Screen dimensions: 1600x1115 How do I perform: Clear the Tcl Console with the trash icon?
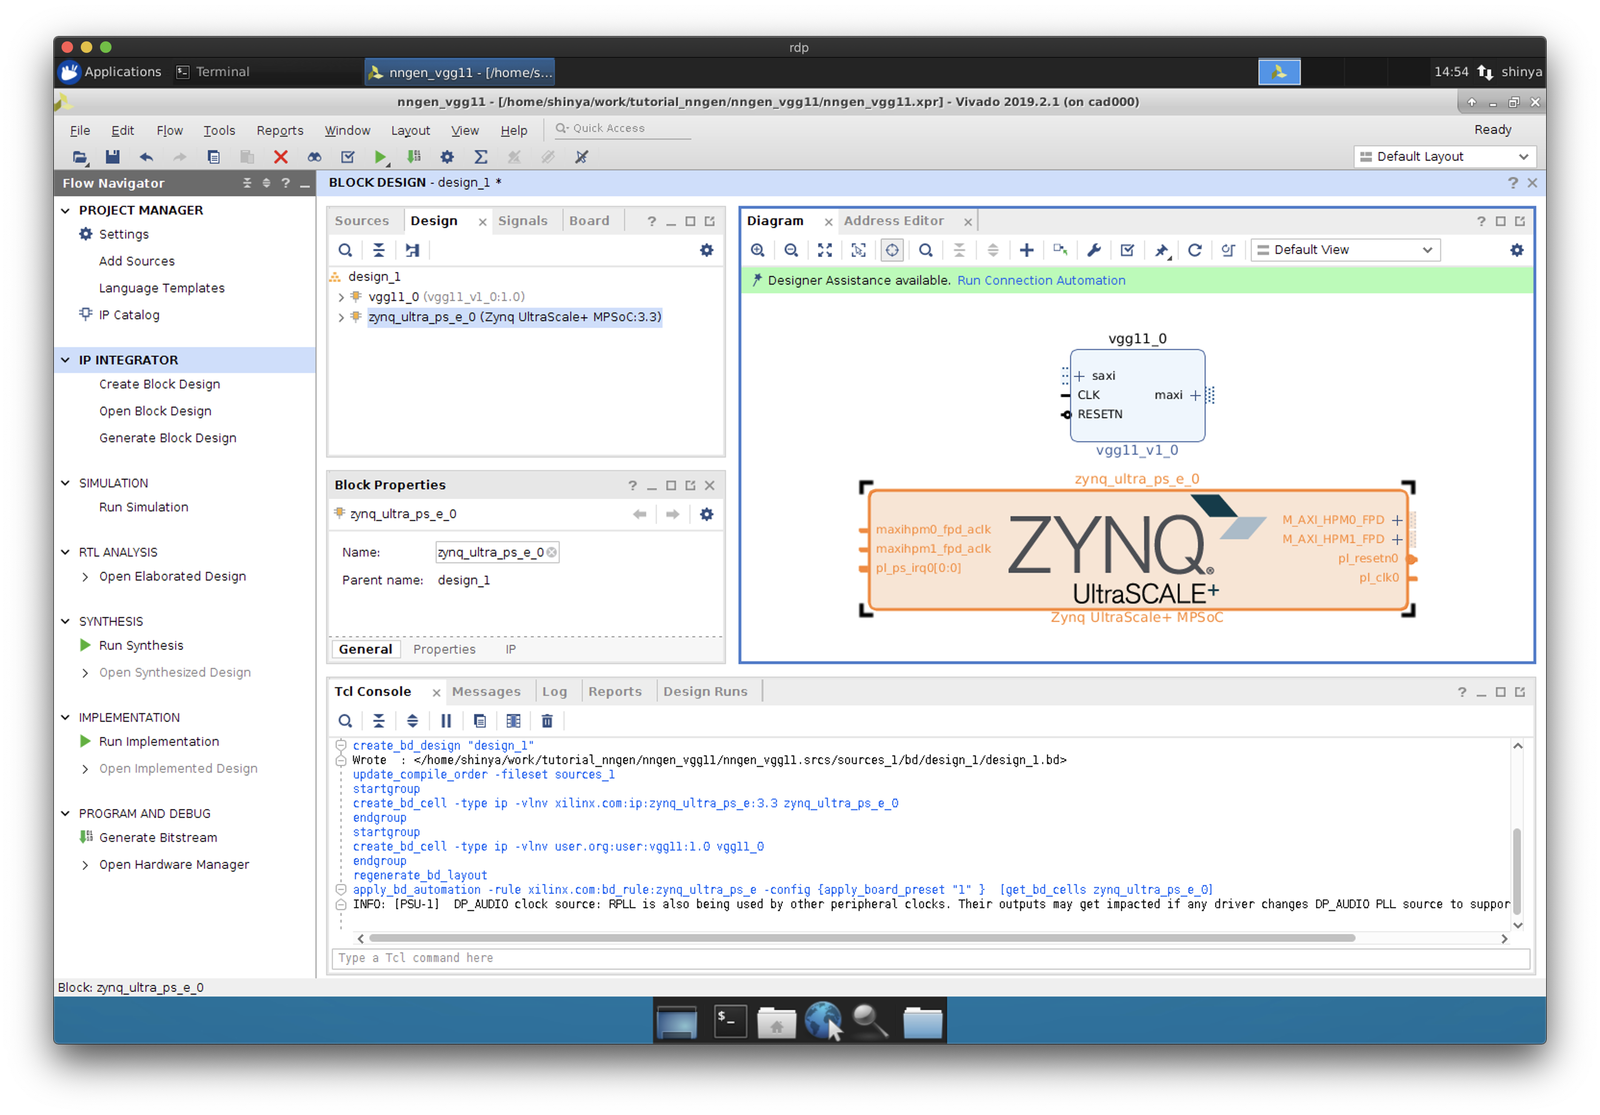coord(547,721)
